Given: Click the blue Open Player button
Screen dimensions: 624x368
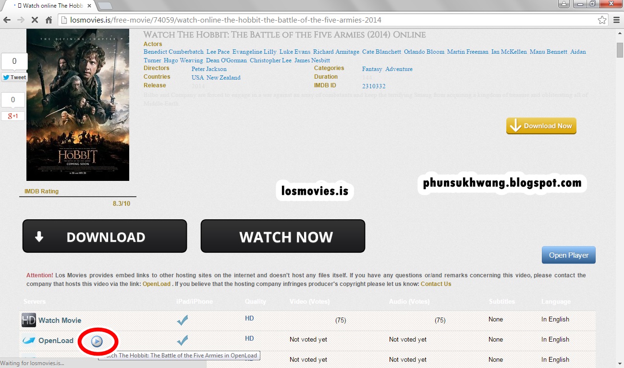Looking at the screenshot, I should point(569,255).
